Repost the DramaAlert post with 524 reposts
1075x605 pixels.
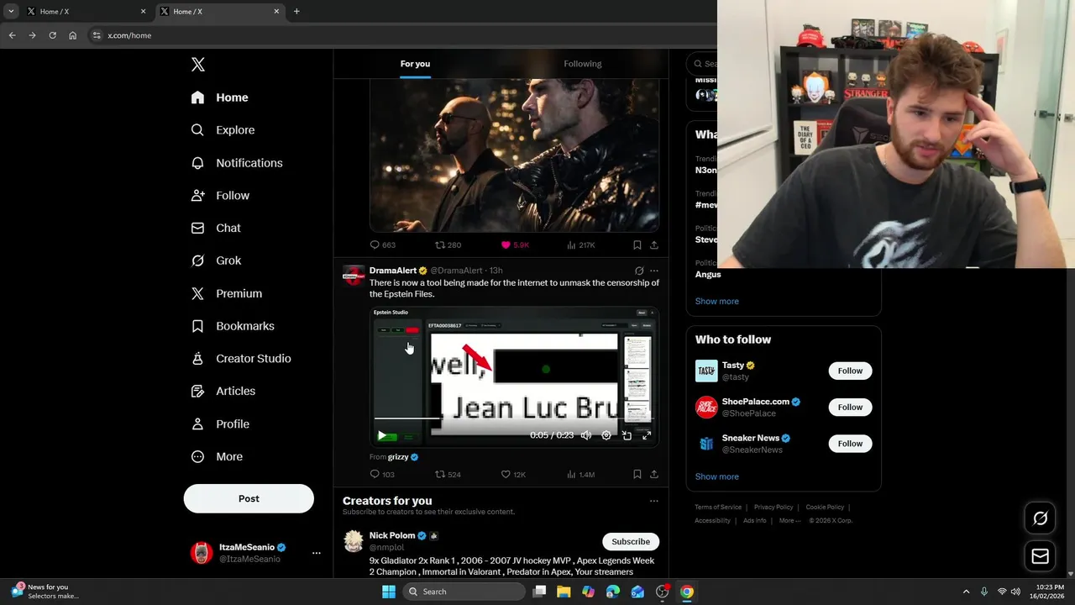pos(448,474)
